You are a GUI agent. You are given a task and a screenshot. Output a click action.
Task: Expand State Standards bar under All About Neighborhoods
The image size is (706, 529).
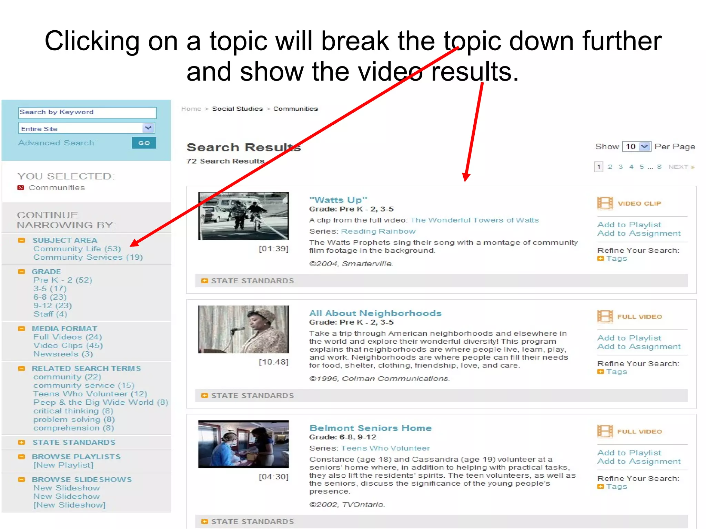pyautogui.click(x=441, y=395)
